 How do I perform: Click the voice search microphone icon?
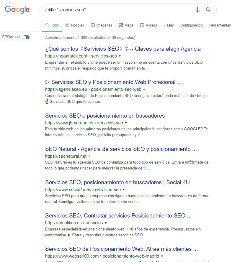pyautogui.click(x=197, y=10)
